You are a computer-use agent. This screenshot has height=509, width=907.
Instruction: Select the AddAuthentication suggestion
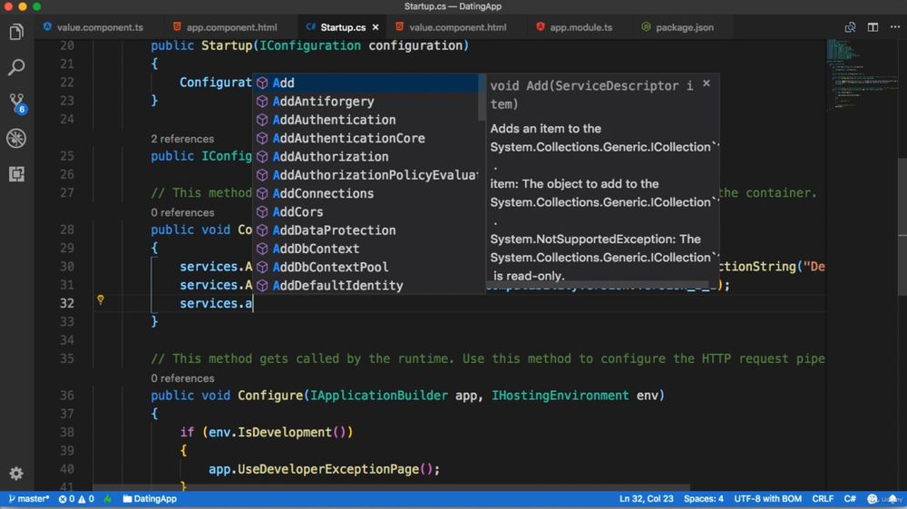tap(366, 120)
